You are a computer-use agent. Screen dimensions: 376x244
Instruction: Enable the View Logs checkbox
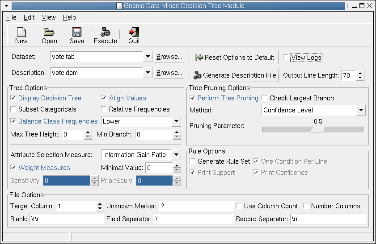[286, 58]
